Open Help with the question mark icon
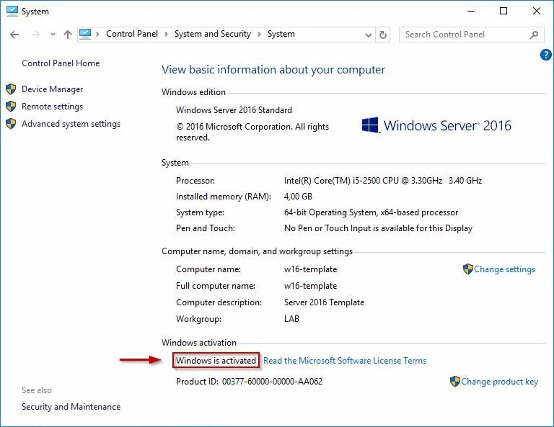Image resolution: width=554 pixels, height=427 pixels. point(545,55)
